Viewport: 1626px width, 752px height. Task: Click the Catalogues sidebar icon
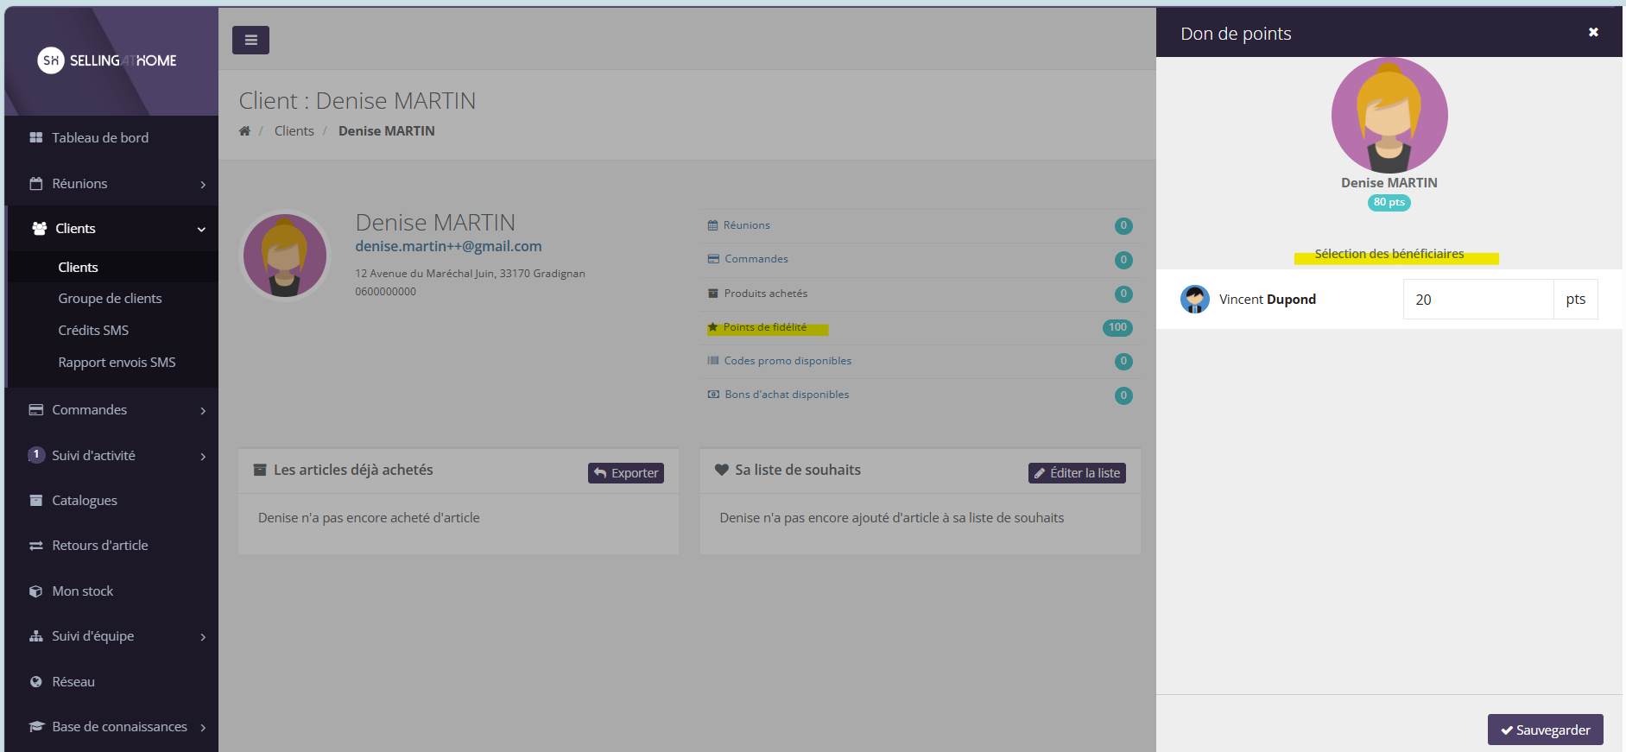(36, 501)
